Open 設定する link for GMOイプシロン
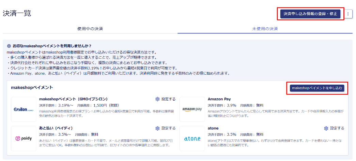The image size is (356, 161). pyautogui.click(x=169, y=99)
